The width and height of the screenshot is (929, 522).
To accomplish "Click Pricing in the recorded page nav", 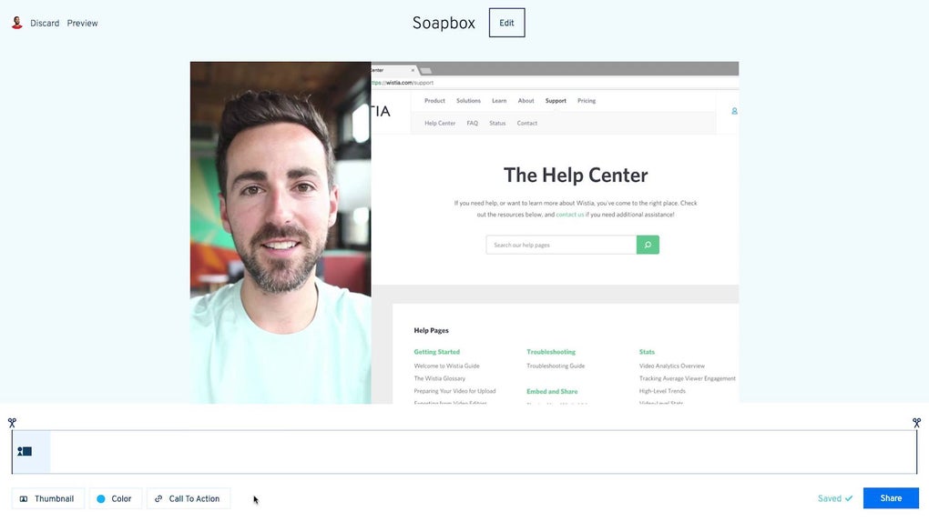I will click(x=587, y=101).
